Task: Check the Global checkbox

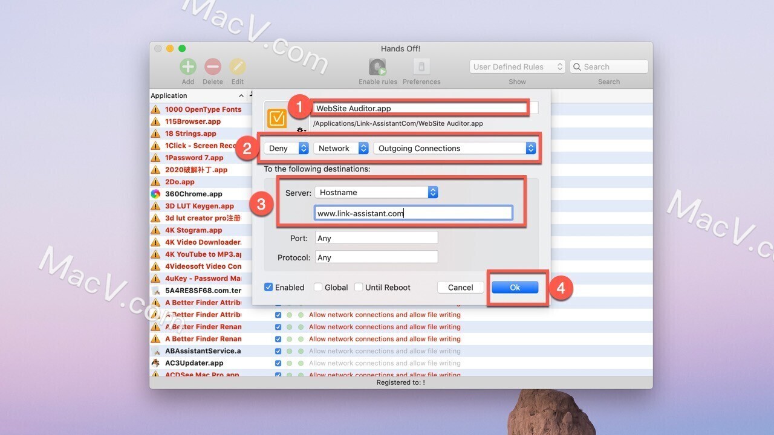Action: (318, 288)
